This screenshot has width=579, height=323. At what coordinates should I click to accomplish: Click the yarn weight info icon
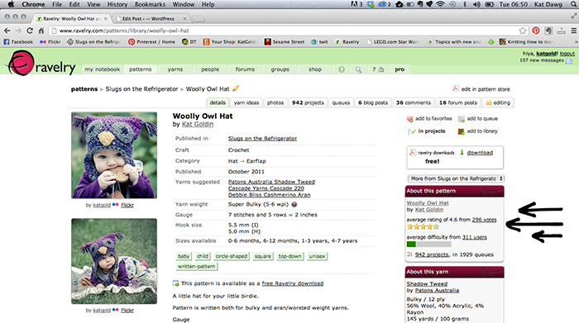click(294, 204)
